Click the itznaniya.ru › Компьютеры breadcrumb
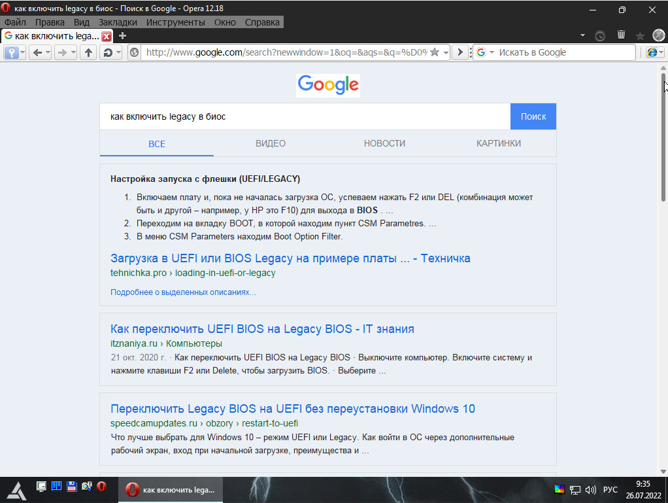Viewport: 668px width, 503px height. tap(166, 343)
